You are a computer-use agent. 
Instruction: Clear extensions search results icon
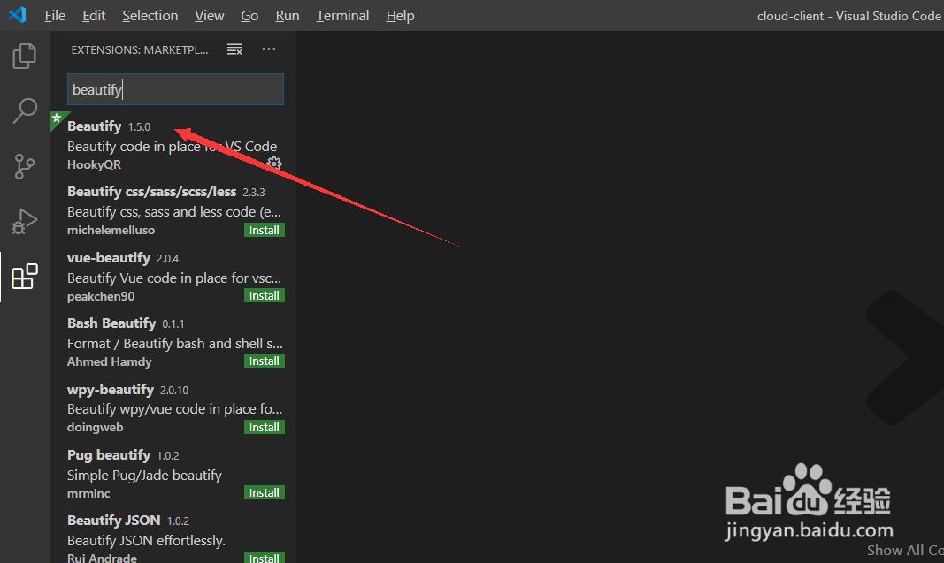234,49
